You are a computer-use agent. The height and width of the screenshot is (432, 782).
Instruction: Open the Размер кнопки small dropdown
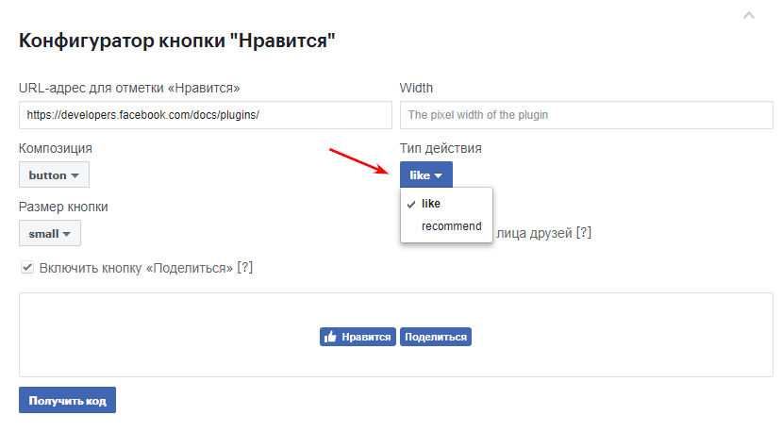50,233
